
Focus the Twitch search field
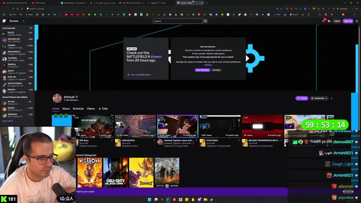pos(178,21)
